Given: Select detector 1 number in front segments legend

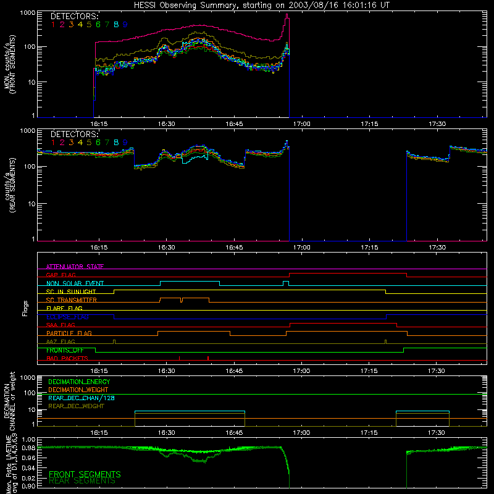Looking at the screenshot, I should (x=53, y=25).
